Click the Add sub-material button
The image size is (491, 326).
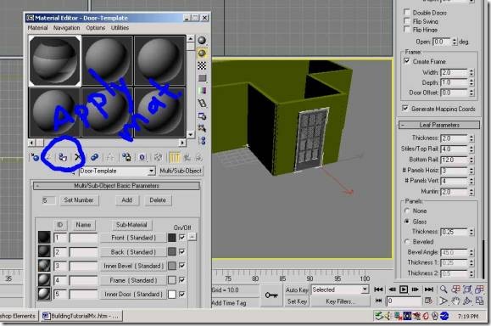[x=127, y=200]
